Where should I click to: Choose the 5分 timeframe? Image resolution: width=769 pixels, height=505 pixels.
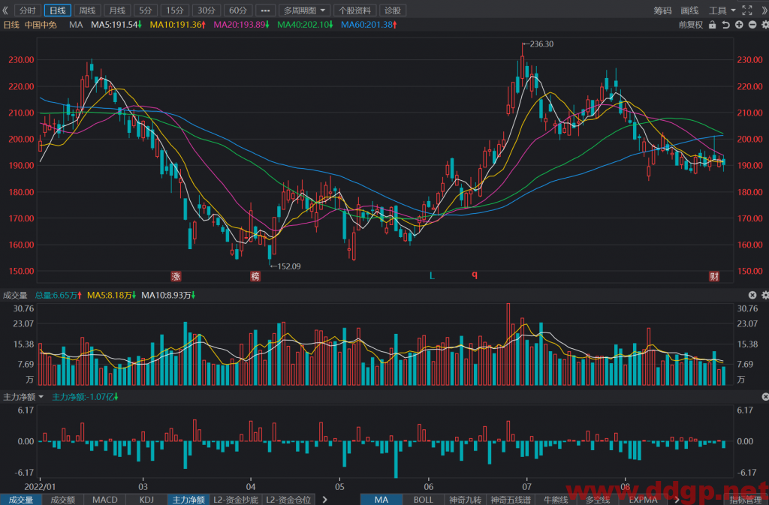click(145, 11)
